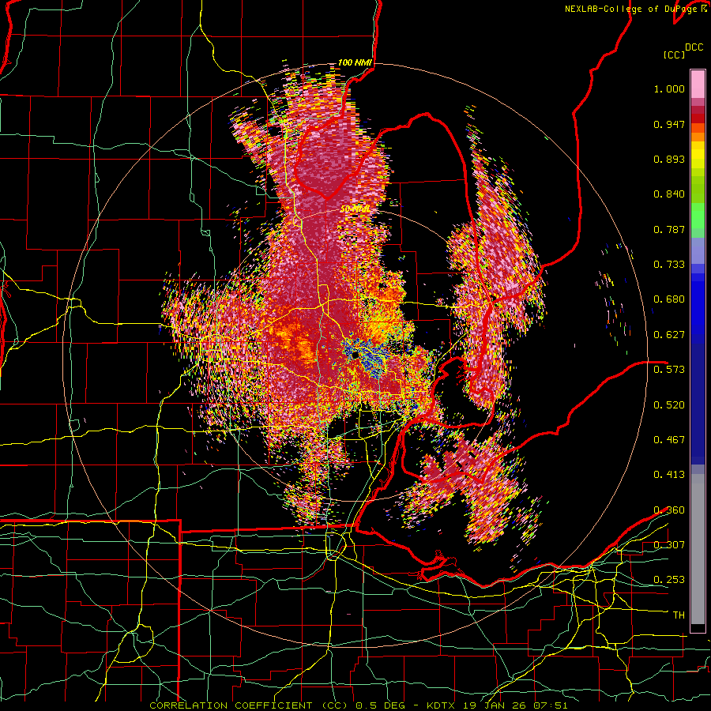Click the 50 NMI range ring label
This screenshot has height=711, width=711.
click(x=355, y=209)
